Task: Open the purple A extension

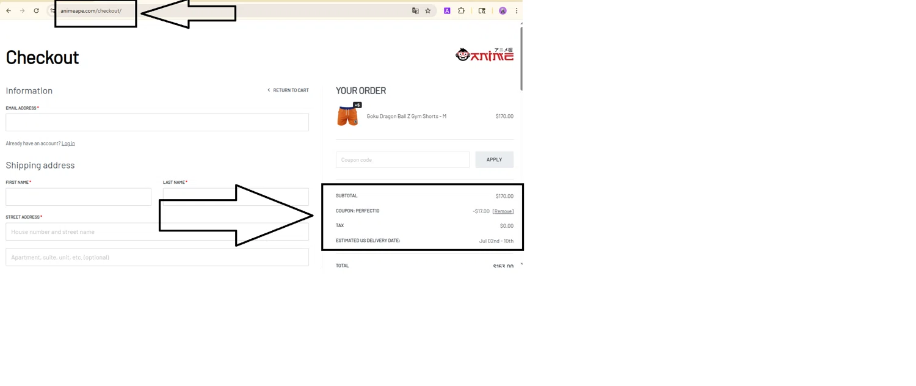Action: [447, 10]
